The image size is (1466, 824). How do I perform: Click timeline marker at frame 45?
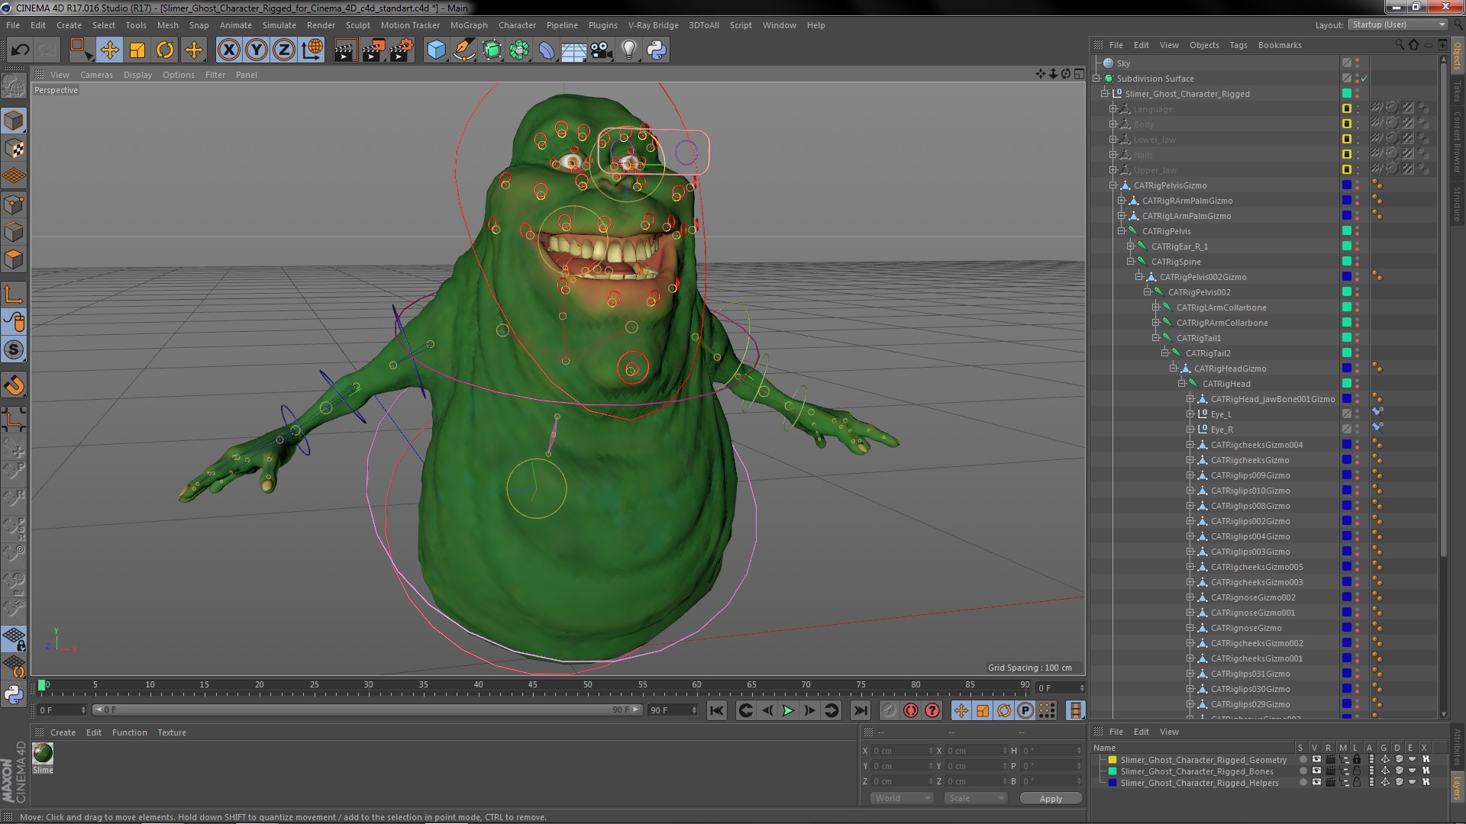(533, 685)
